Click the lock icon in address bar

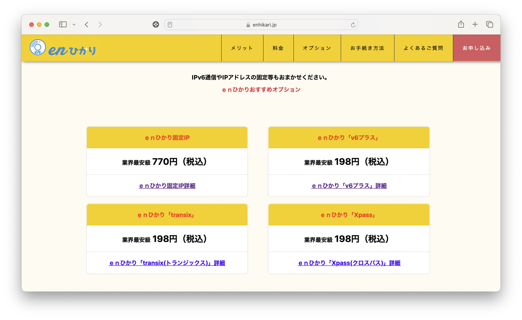(248, 25)
